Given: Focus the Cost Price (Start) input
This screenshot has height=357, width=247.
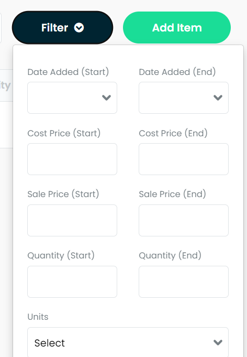Looking at the screenshot, I should click(x=72, y=159).
